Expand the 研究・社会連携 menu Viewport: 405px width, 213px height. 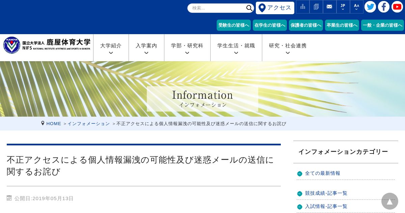[x=288, y=48]
